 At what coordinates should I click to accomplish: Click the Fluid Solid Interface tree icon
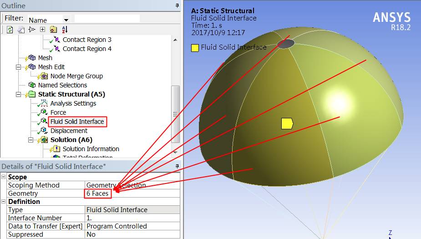pyautogui.click(x=44, y=121)
